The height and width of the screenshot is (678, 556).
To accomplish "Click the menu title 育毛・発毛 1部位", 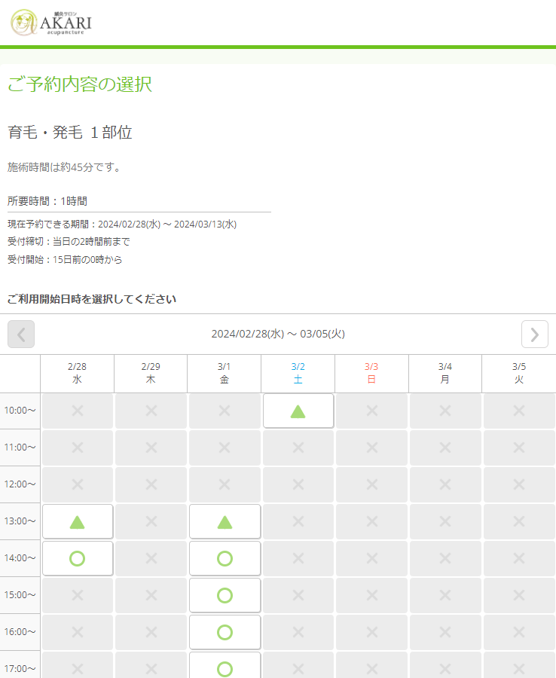I will tap(70, 133).
